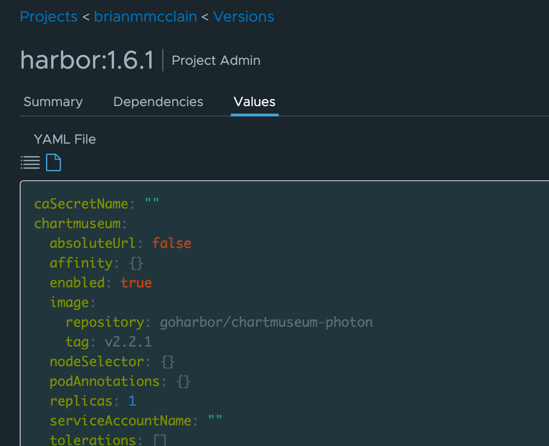This screenshot has height=446, width=549.
Task: Select the Values tab
Action: [254, 102]
